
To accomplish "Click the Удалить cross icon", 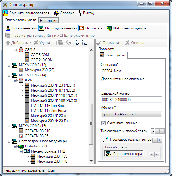I will pos(36,43).
